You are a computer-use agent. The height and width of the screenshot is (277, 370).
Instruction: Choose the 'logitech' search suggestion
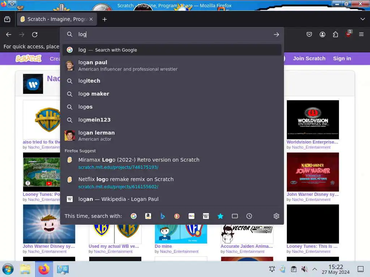(x=172, y=81)
